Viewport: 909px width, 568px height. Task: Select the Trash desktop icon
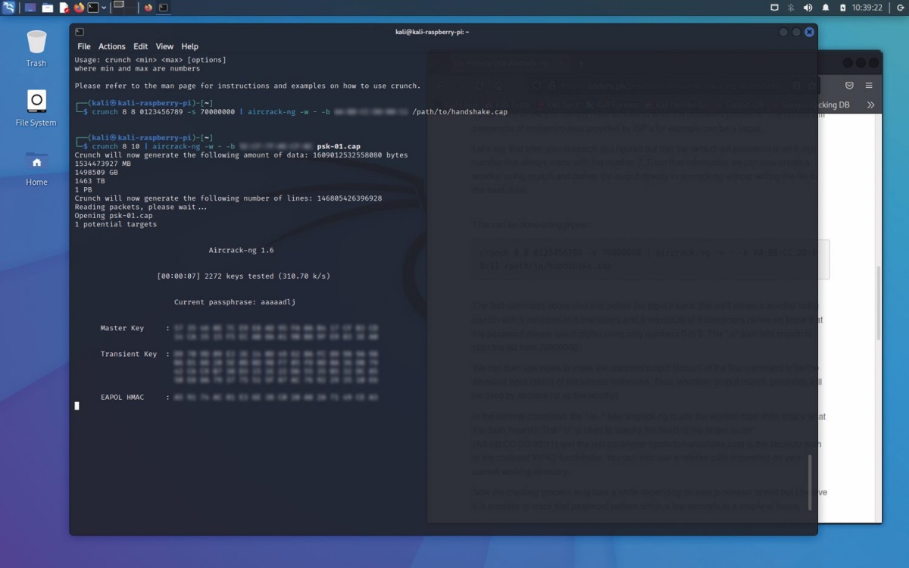coord(36,48)
